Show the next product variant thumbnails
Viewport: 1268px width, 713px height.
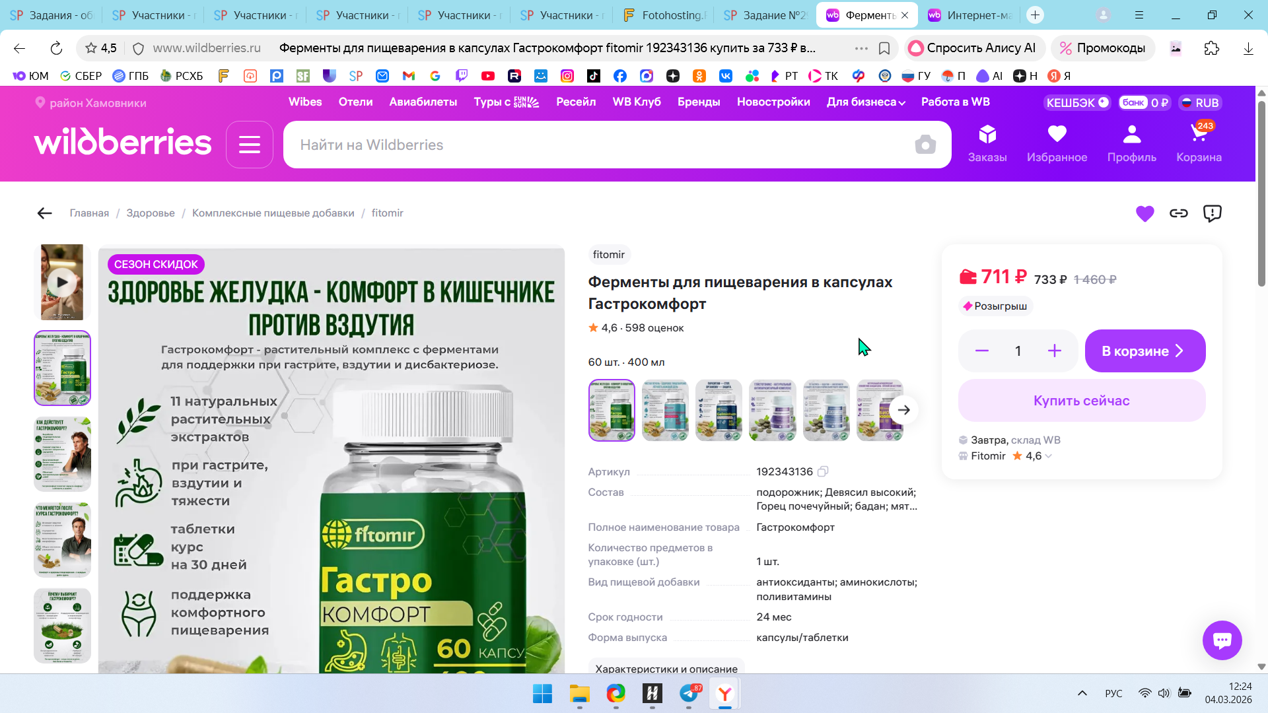click(903, 410)
